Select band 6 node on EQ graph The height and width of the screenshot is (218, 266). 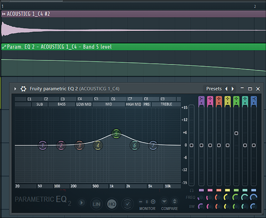[135, 145]
